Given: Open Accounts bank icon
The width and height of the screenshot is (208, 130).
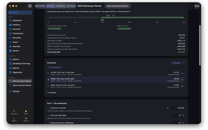Looking at the screenshot, I should pos(10,29).
